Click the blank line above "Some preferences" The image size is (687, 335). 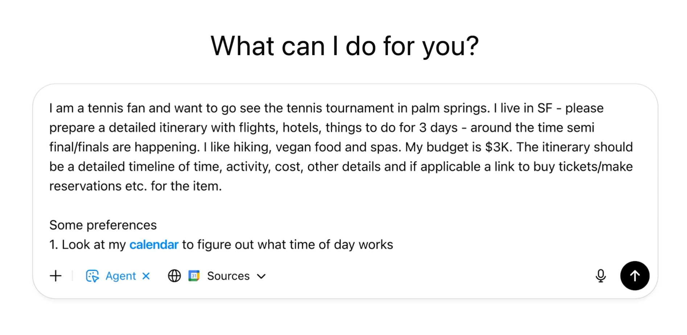(341, 206)
